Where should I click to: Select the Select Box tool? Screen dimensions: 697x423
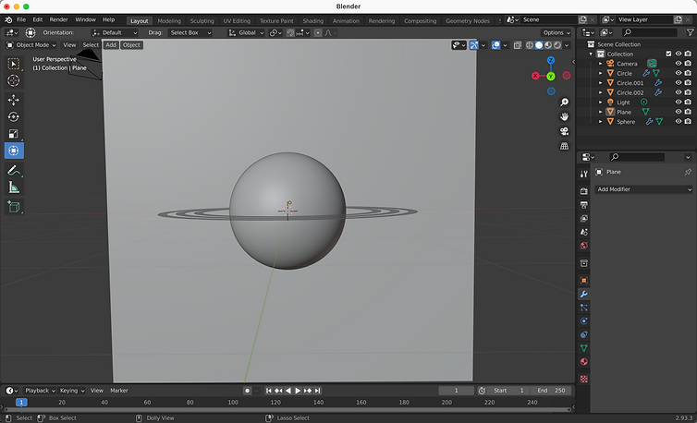pyautogui.click(x=14, y=64)
